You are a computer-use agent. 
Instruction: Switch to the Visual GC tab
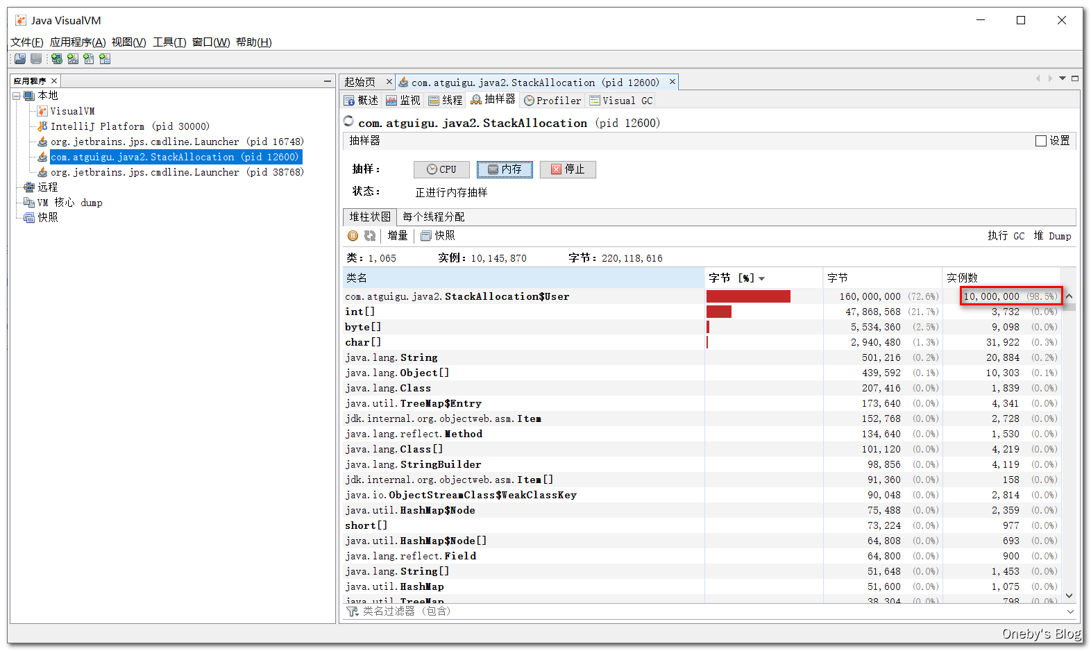click(621, 101)
